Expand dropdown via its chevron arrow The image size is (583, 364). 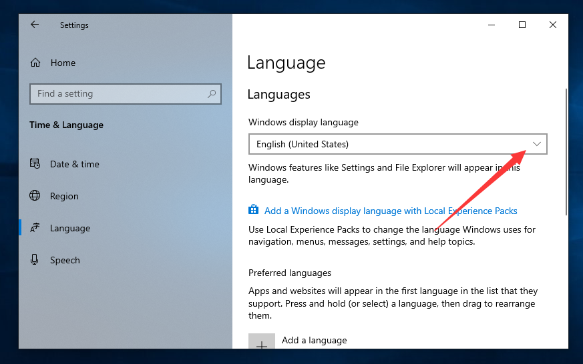[536, 144]
